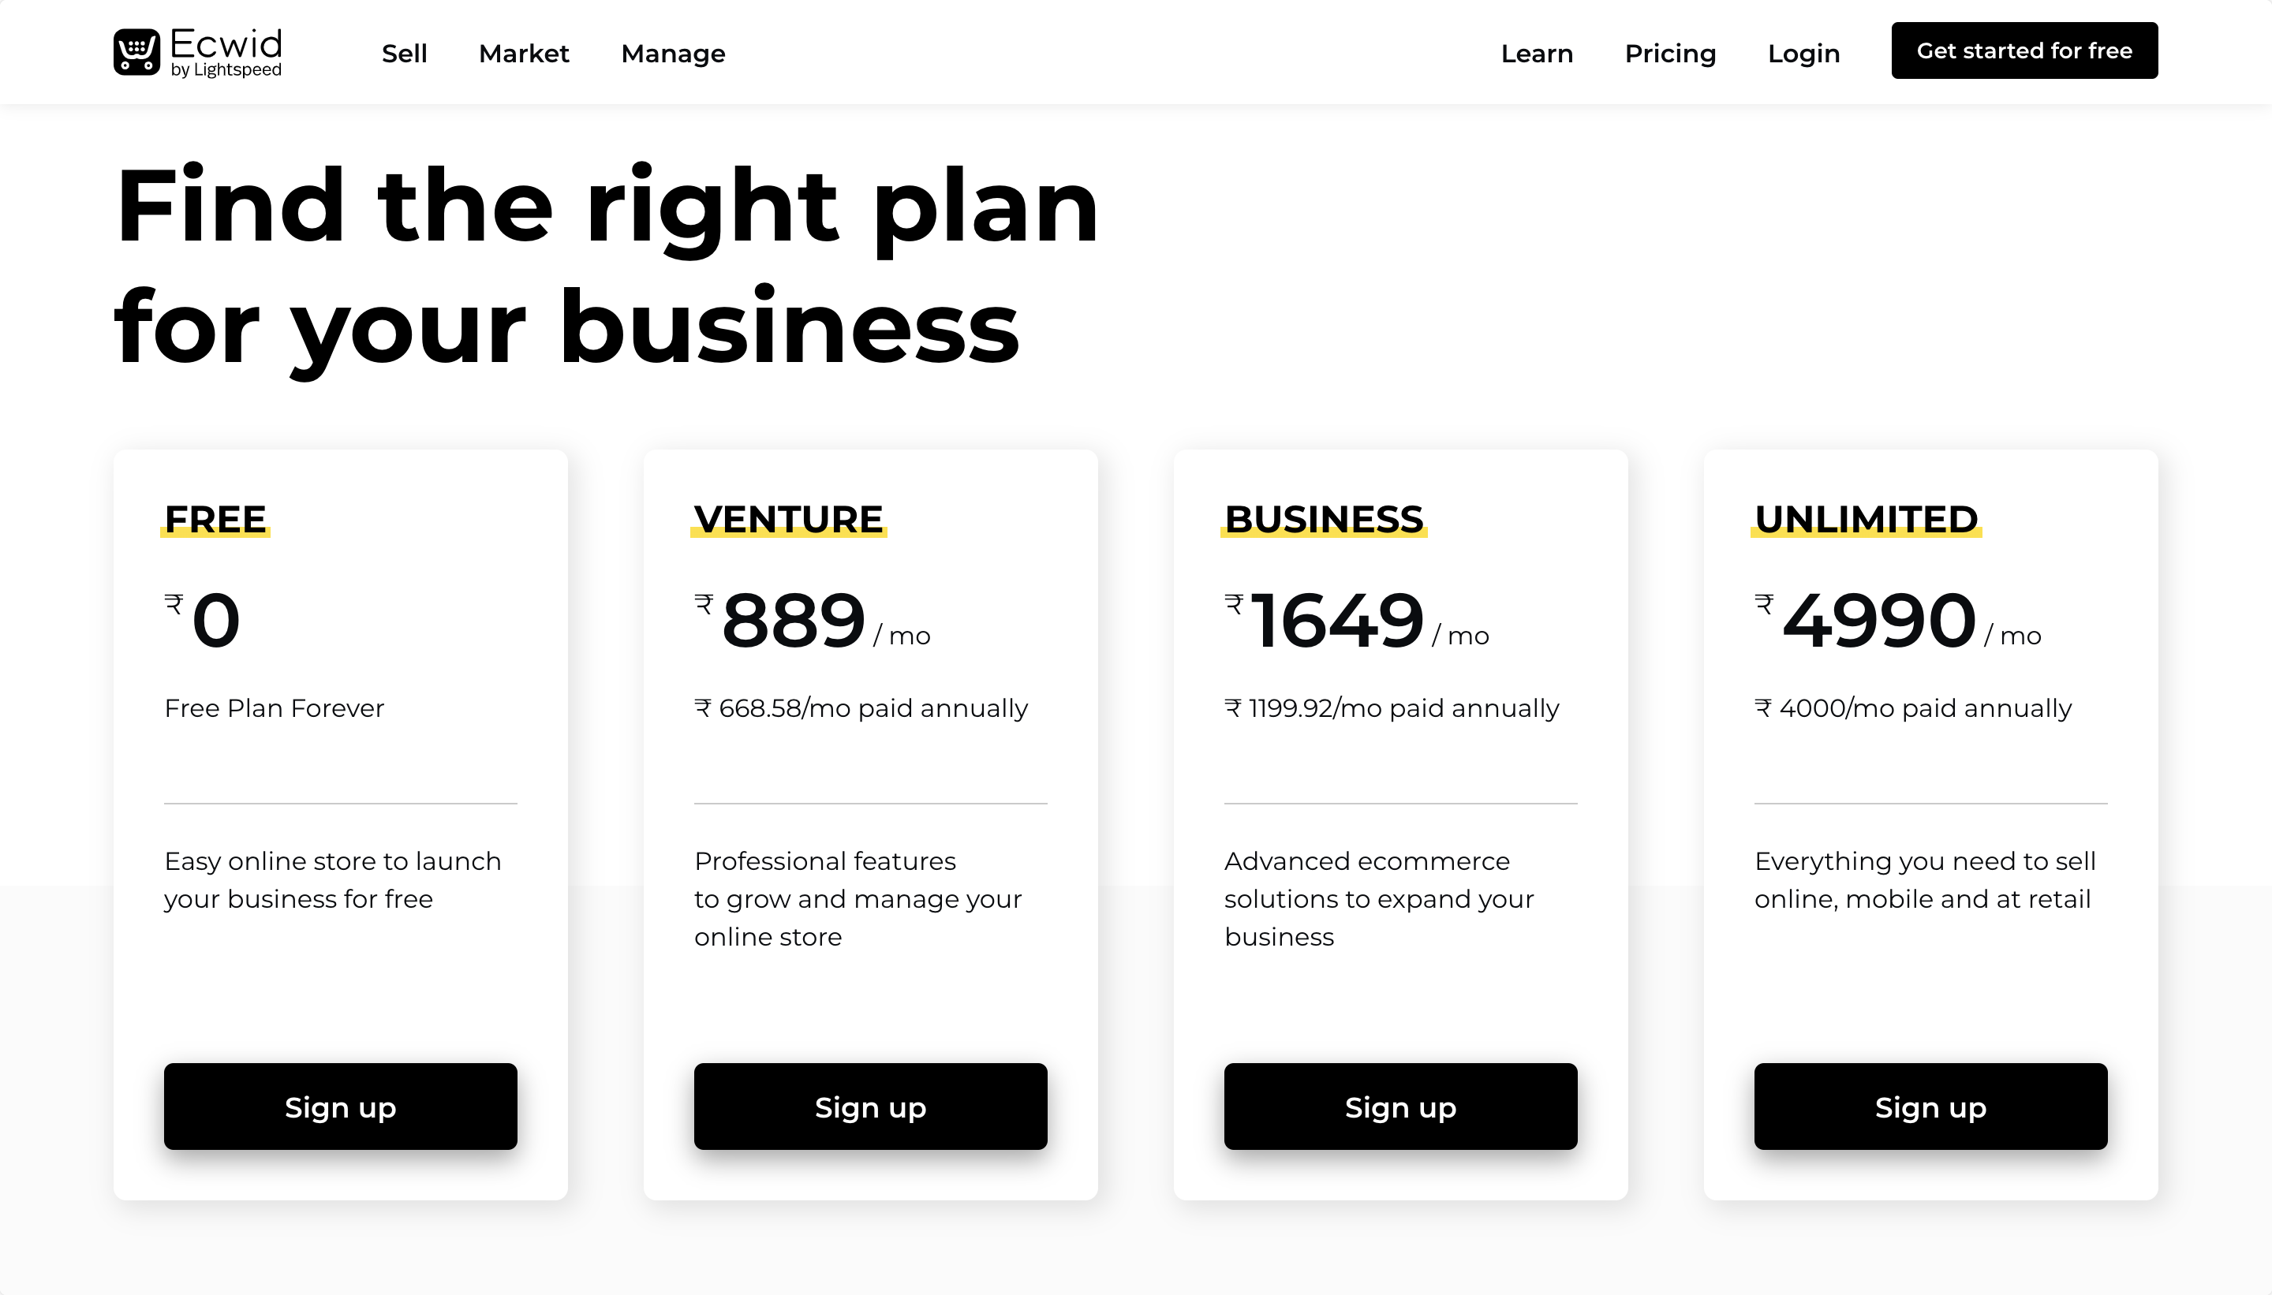Click the Ecwid shopping cart logo icon
2272x1295 pixels.
pyautogui.click(x=136, y=51)
